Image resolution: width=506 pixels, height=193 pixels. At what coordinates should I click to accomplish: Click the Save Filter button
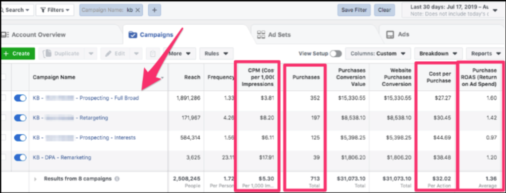(354, 10)
